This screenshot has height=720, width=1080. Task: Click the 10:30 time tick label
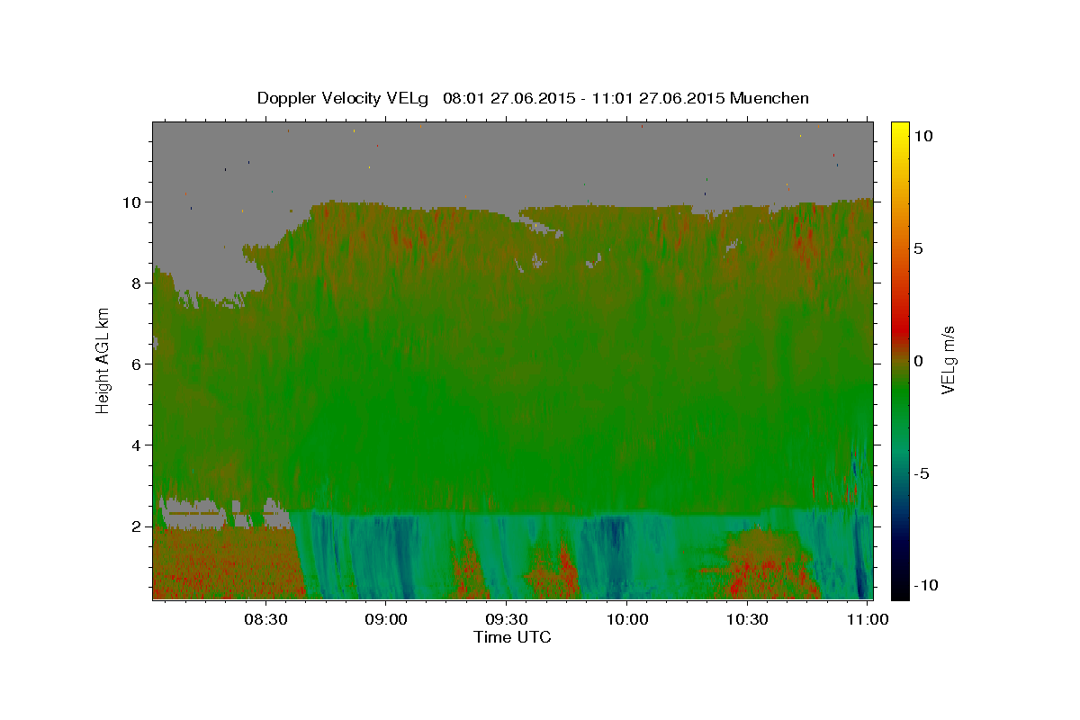[747, 620]
